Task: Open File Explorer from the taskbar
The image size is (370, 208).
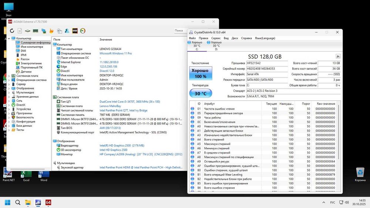Action: [x=28, y=202]
